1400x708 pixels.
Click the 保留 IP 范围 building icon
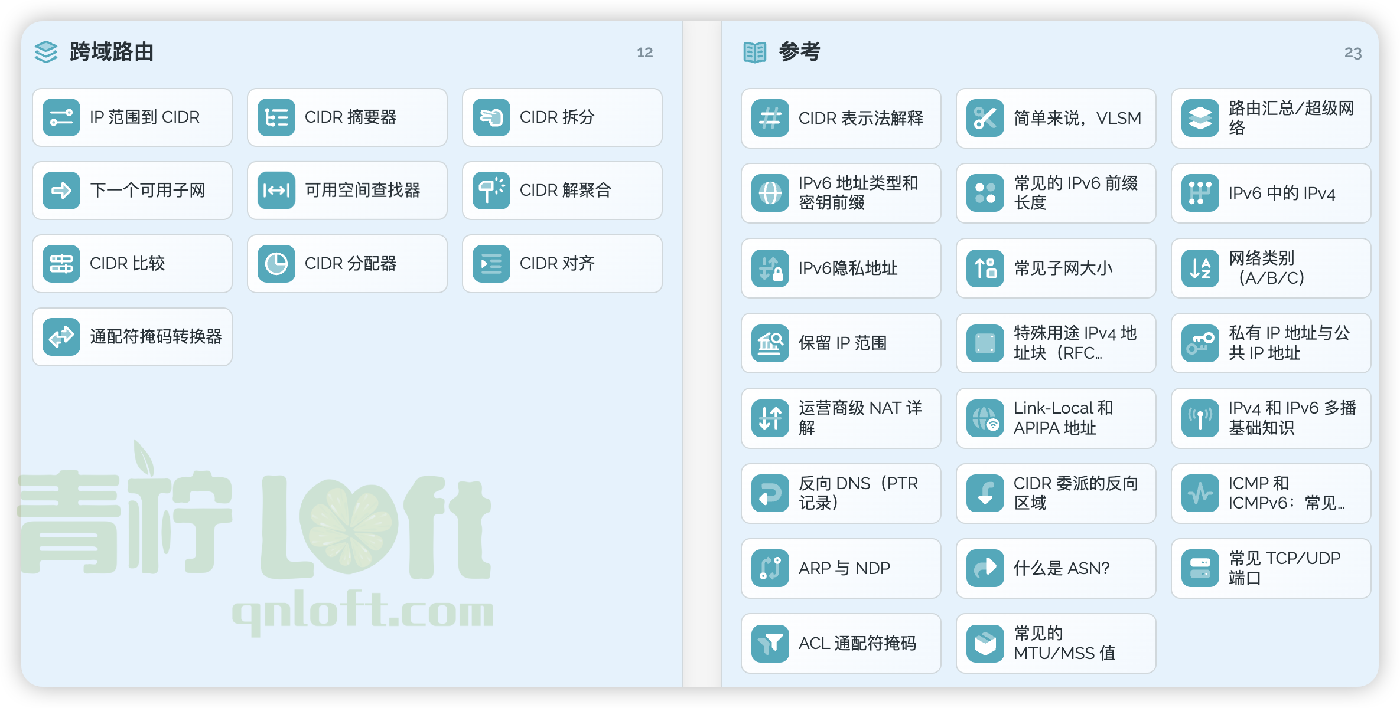[x=769, y=343]
